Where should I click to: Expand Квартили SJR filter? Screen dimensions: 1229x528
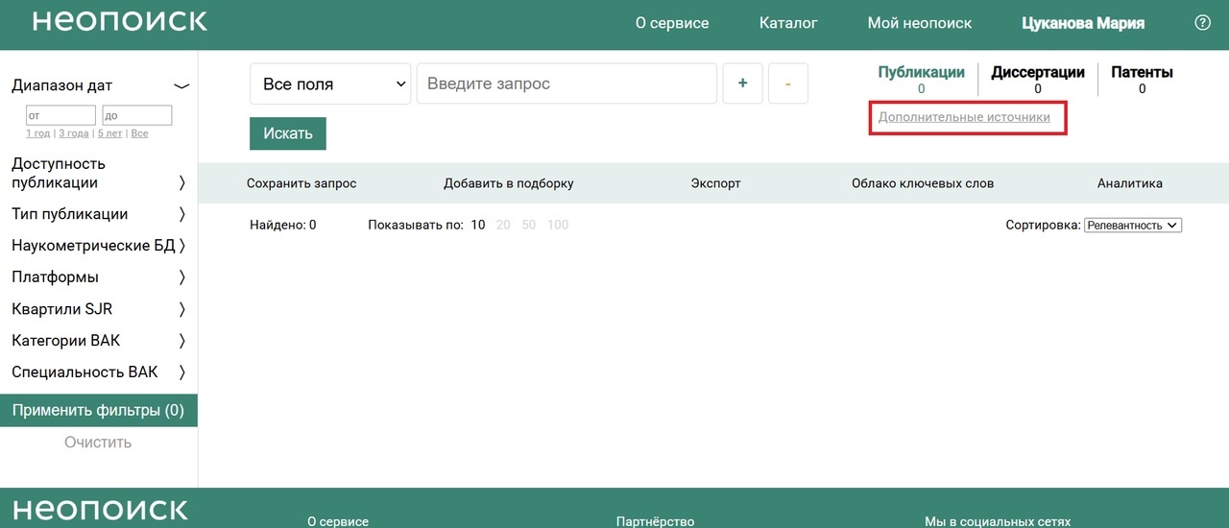(181, 309)
